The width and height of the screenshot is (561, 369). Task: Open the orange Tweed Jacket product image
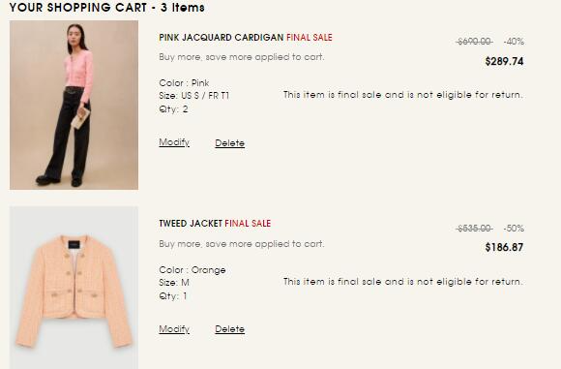coord(74,288)
